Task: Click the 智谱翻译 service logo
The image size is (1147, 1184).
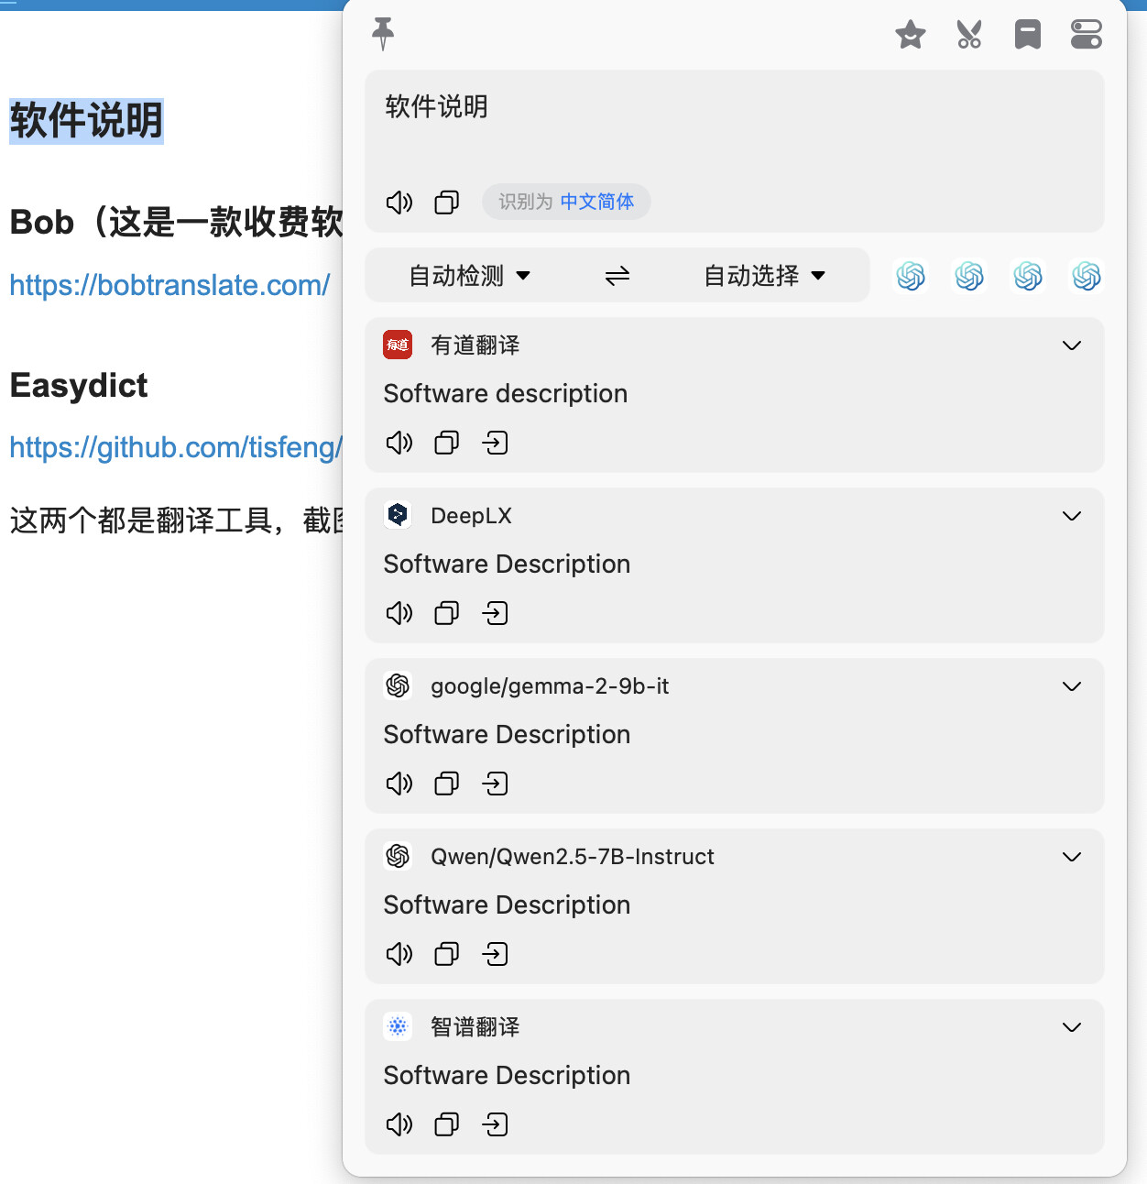Action: coord(398,1026)
